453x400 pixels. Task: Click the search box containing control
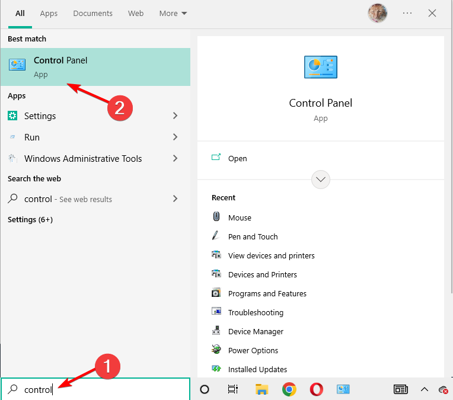95,389
